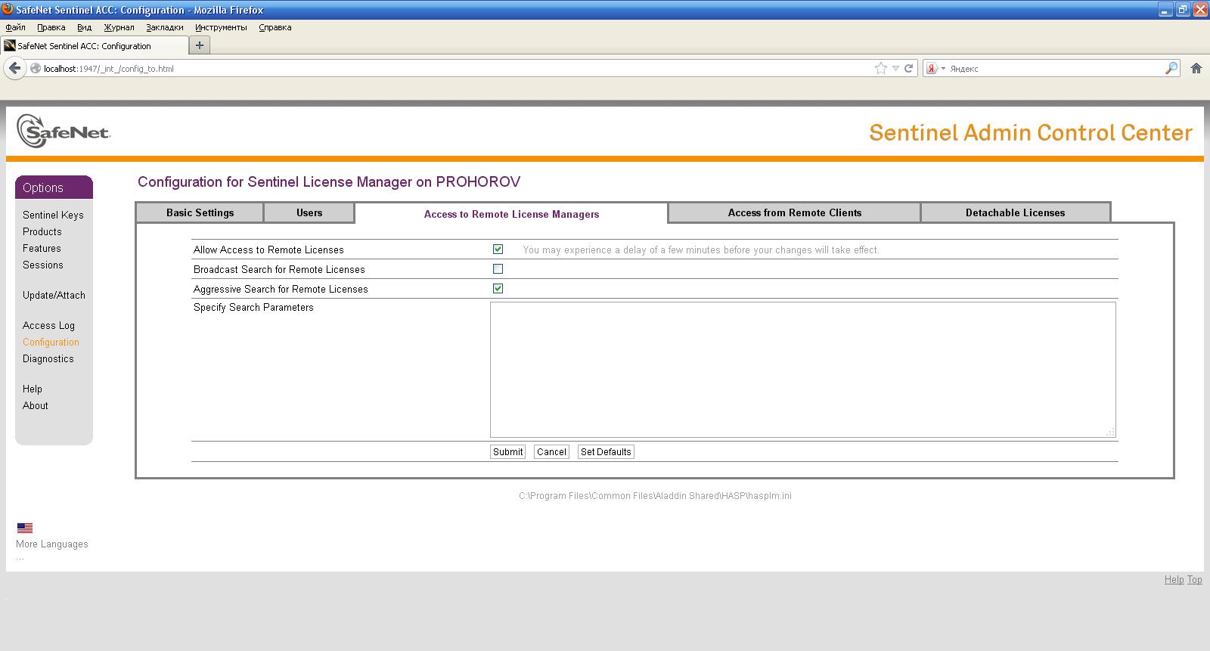
Task: Expand the URL history dropdown arrow
Action: click(x=895, y=68)
